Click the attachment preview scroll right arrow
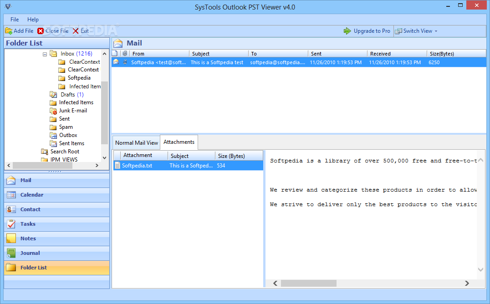The width and height of the screenshot is (490, 304). [x=467, y=284]
